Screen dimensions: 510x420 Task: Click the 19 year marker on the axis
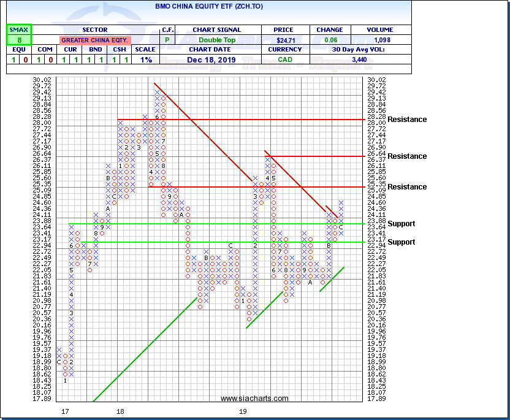[x=243, y=411]
